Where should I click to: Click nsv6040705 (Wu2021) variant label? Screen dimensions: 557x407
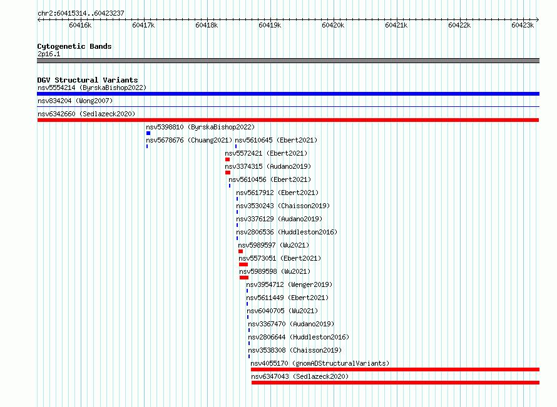click(x=282, y=311)
